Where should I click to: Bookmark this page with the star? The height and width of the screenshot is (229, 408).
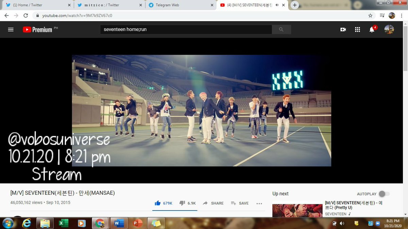(x=370, y=16)
